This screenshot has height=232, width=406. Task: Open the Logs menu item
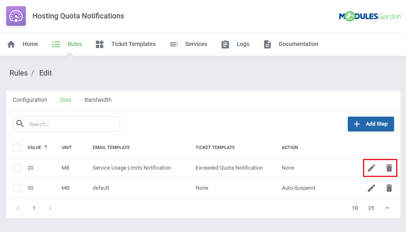click(243, 44)
